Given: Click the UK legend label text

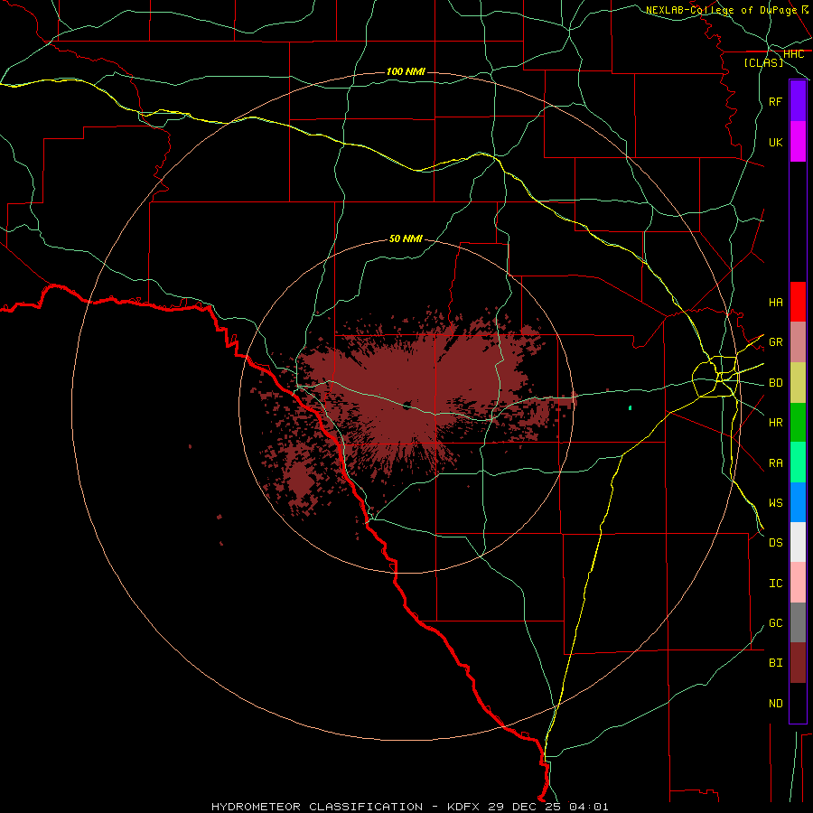Looking at the screenshot, I should coord(775,142).
